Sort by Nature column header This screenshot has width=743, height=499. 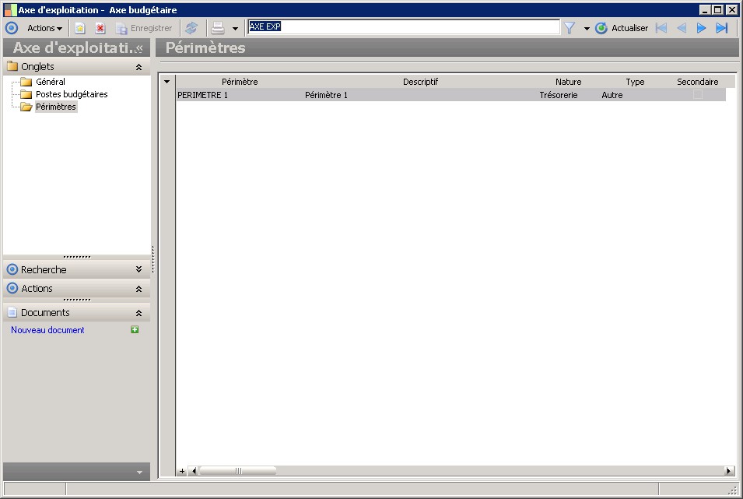(x=568, y=82)
